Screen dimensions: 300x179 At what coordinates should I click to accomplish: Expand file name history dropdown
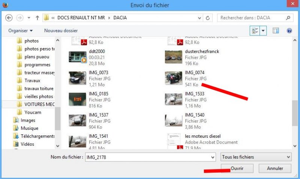(213, 157)
